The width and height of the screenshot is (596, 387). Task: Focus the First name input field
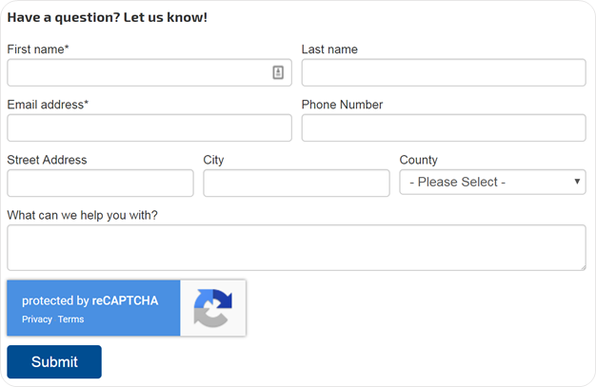149,72
